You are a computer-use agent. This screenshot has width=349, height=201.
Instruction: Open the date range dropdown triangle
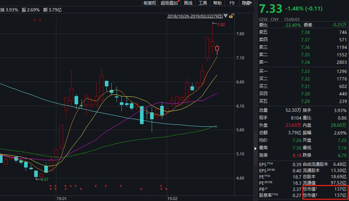tap(226, 16)
